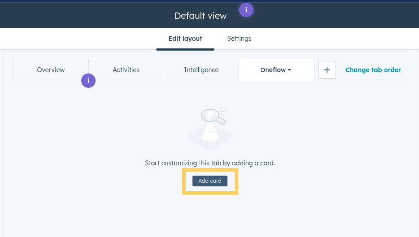
Task: Add a new tab with plus icon
Action: click(x=327, y=70)
